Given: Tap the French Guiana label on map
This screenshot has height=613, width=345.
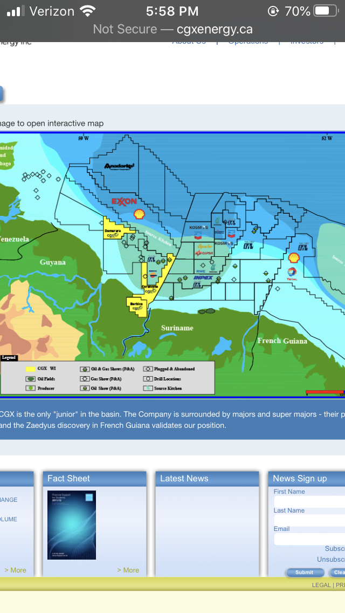Looking at the screenshot, I should [282, 340].
